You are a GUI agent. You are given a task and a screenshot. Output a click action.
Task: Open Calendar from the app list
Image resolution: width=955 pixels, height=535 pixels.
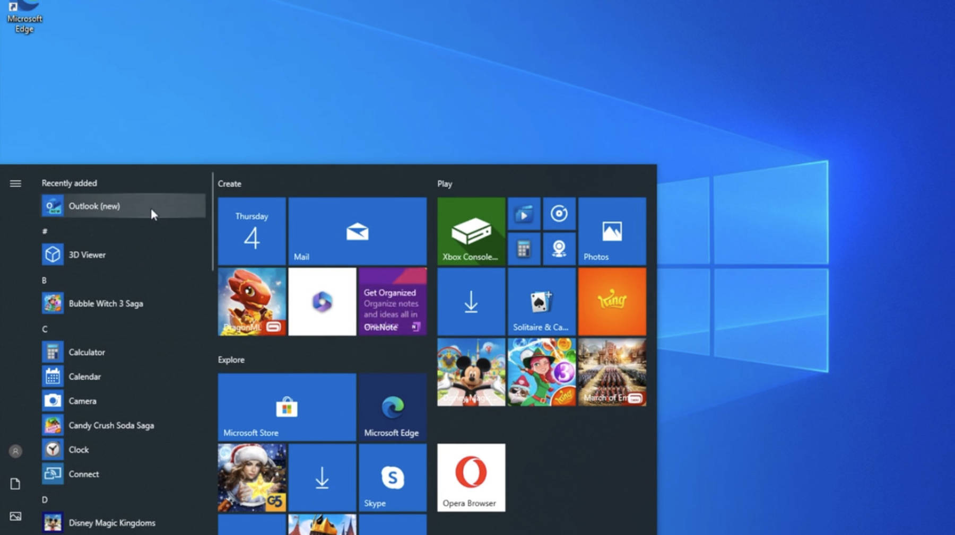123,376
